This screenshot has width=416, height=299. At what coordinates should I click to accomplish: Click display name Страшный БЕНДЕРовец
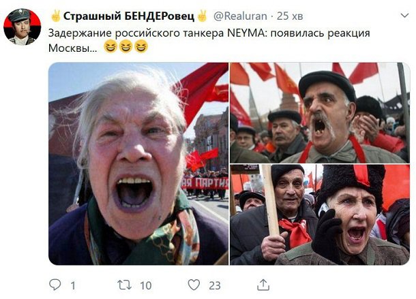pos(129,16)
